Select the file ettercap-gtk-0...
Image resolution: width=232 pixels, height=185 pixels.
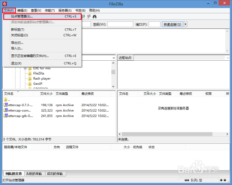(21, 116)
